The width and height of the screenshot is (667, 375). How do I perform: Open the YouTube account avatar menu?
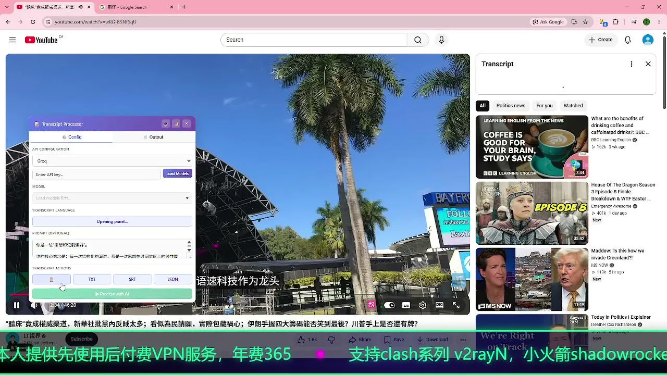(648, 40)
